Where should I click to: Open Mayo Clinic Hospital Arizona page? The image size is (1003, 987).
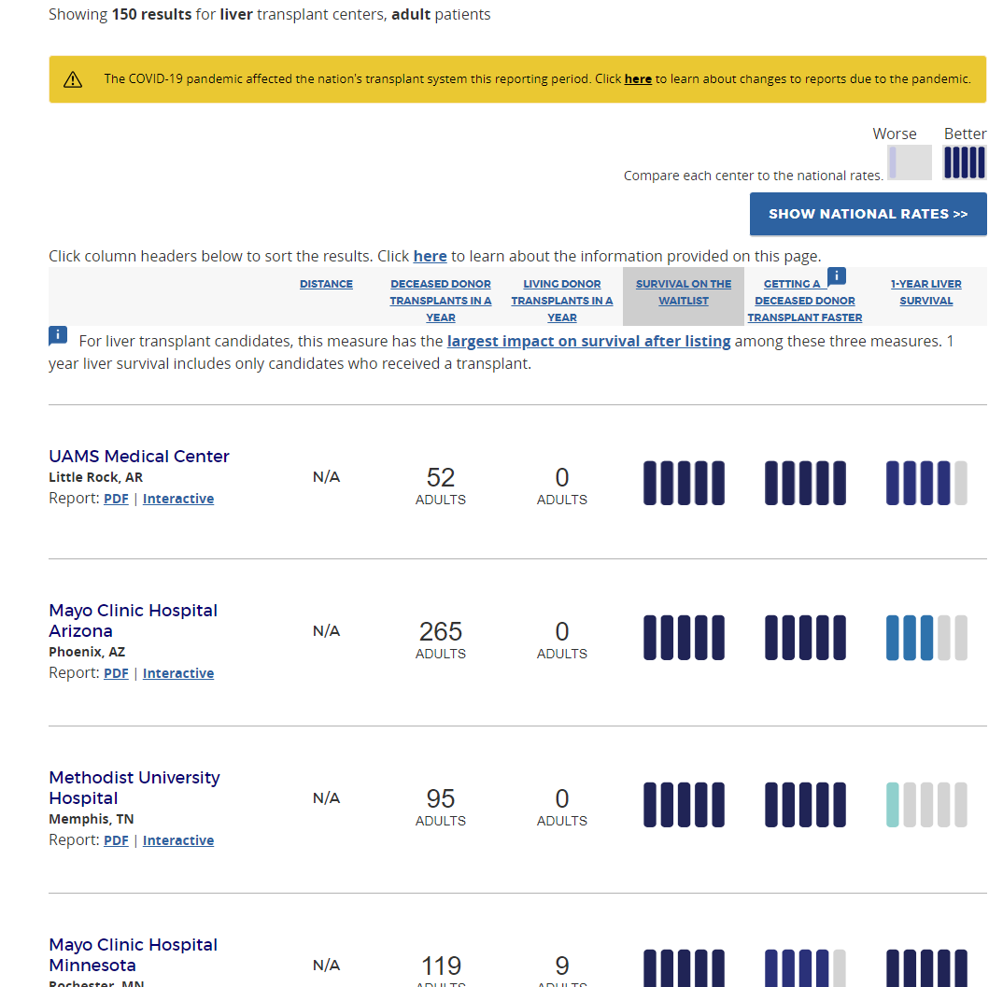tap(133, 620)
